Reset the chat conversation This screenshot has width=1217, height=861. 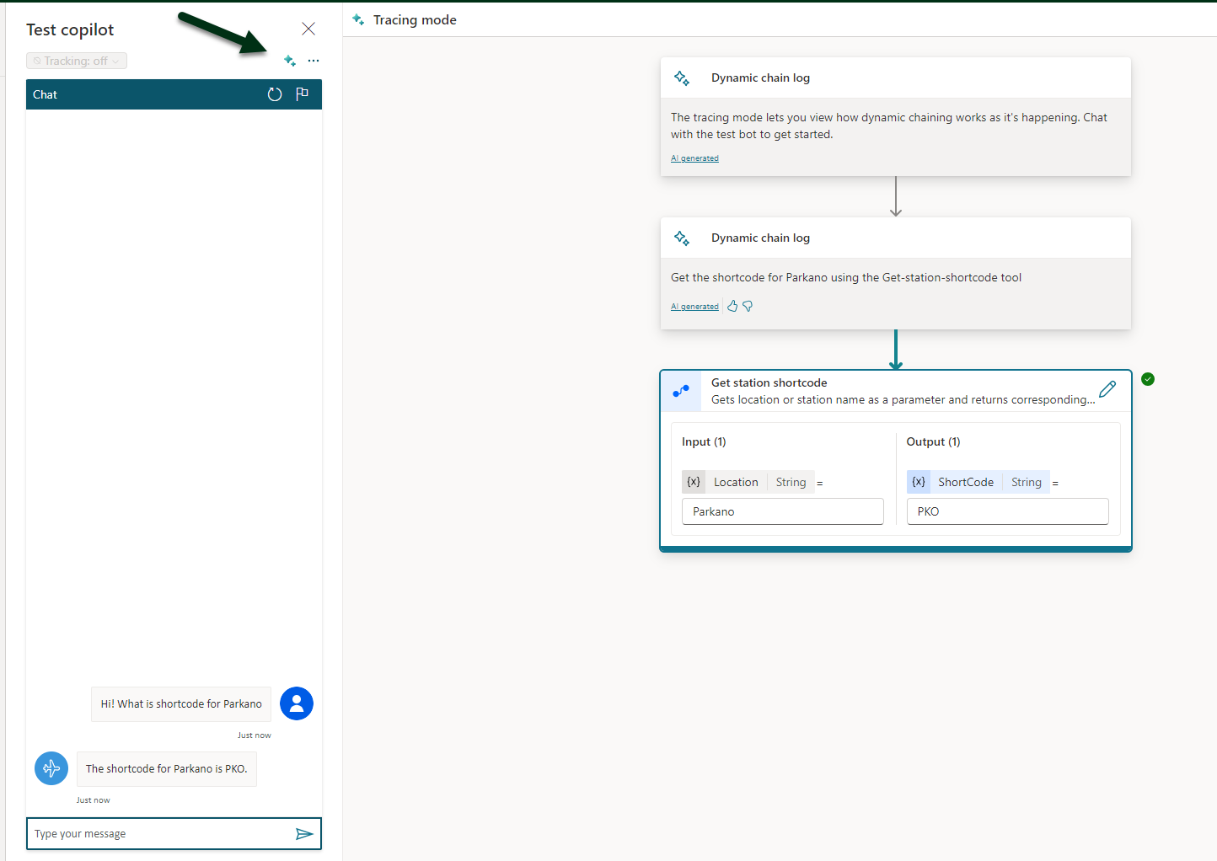tap(275, 94)
